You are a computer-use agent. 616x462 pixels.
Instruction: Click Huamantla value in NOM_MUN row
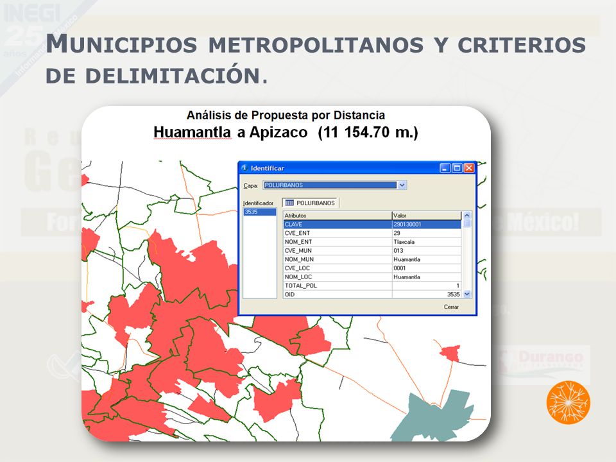pyautogui.click(x=407, y=259)
